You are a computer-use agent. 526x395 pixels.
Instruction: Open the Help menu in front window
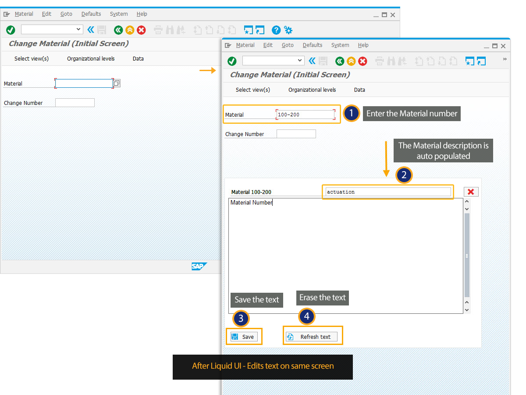coord(363,45)
